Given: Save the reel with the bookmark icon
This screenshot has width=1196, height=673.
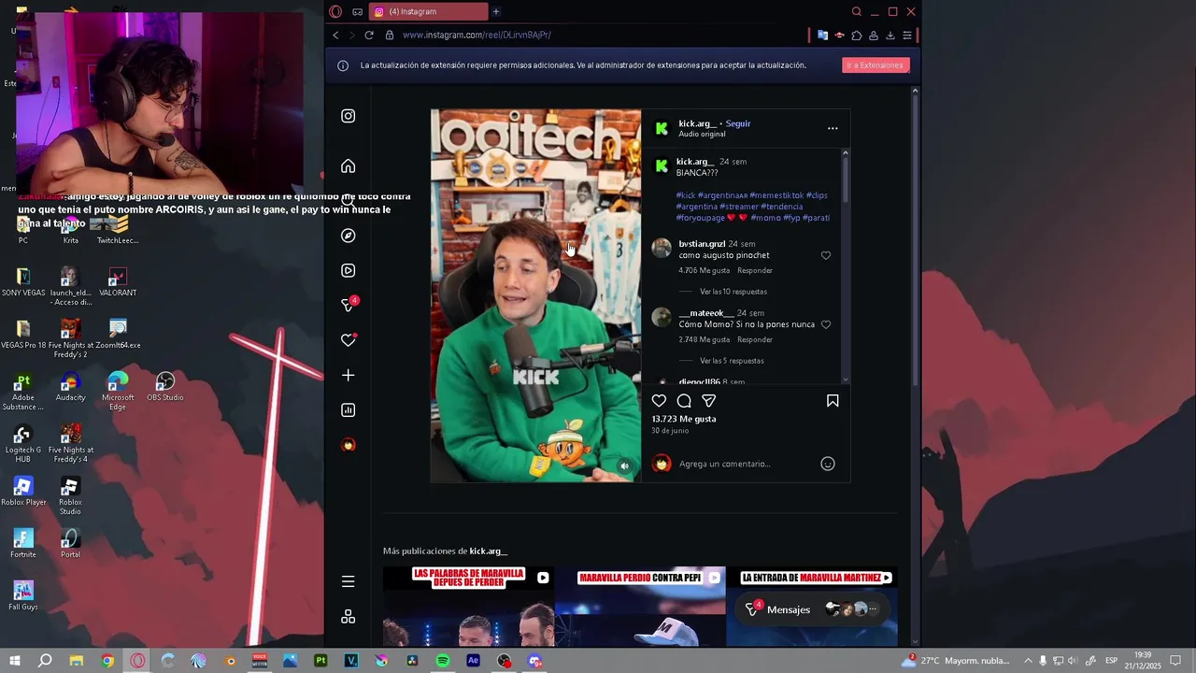Looking at the screenshot, I should coord(833,401).
